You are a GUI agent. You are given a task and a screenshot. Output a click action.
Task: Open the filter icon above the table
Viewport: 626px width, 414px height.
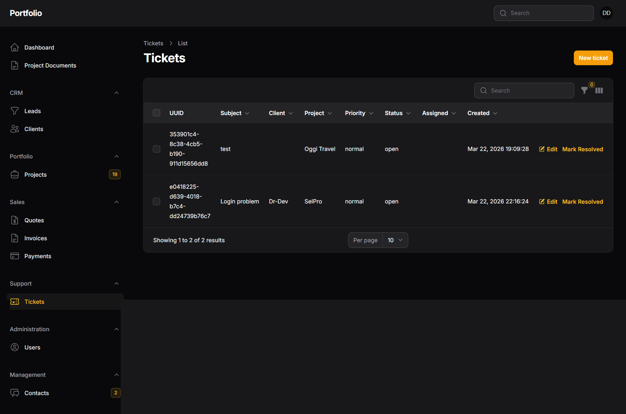pyautogui.click(x=584, y=91)
